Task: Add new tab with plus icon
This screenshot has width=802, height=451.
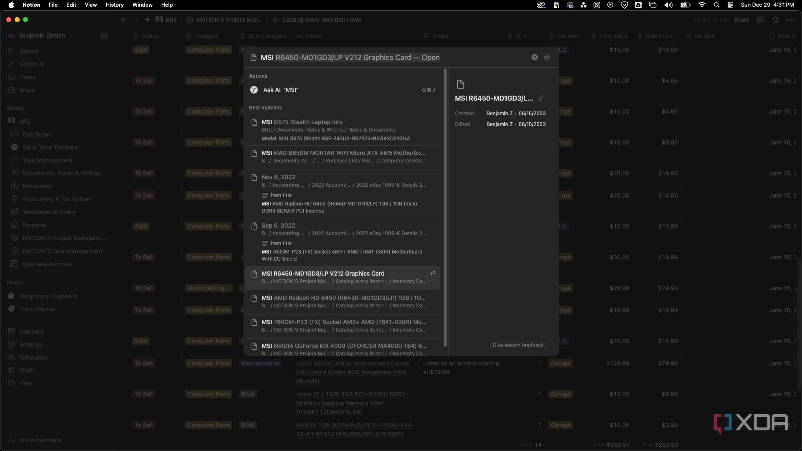Action: pos(147,20)
